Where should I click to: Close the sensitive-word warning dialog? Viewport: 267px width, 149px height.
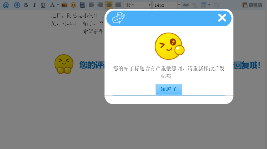222,18
